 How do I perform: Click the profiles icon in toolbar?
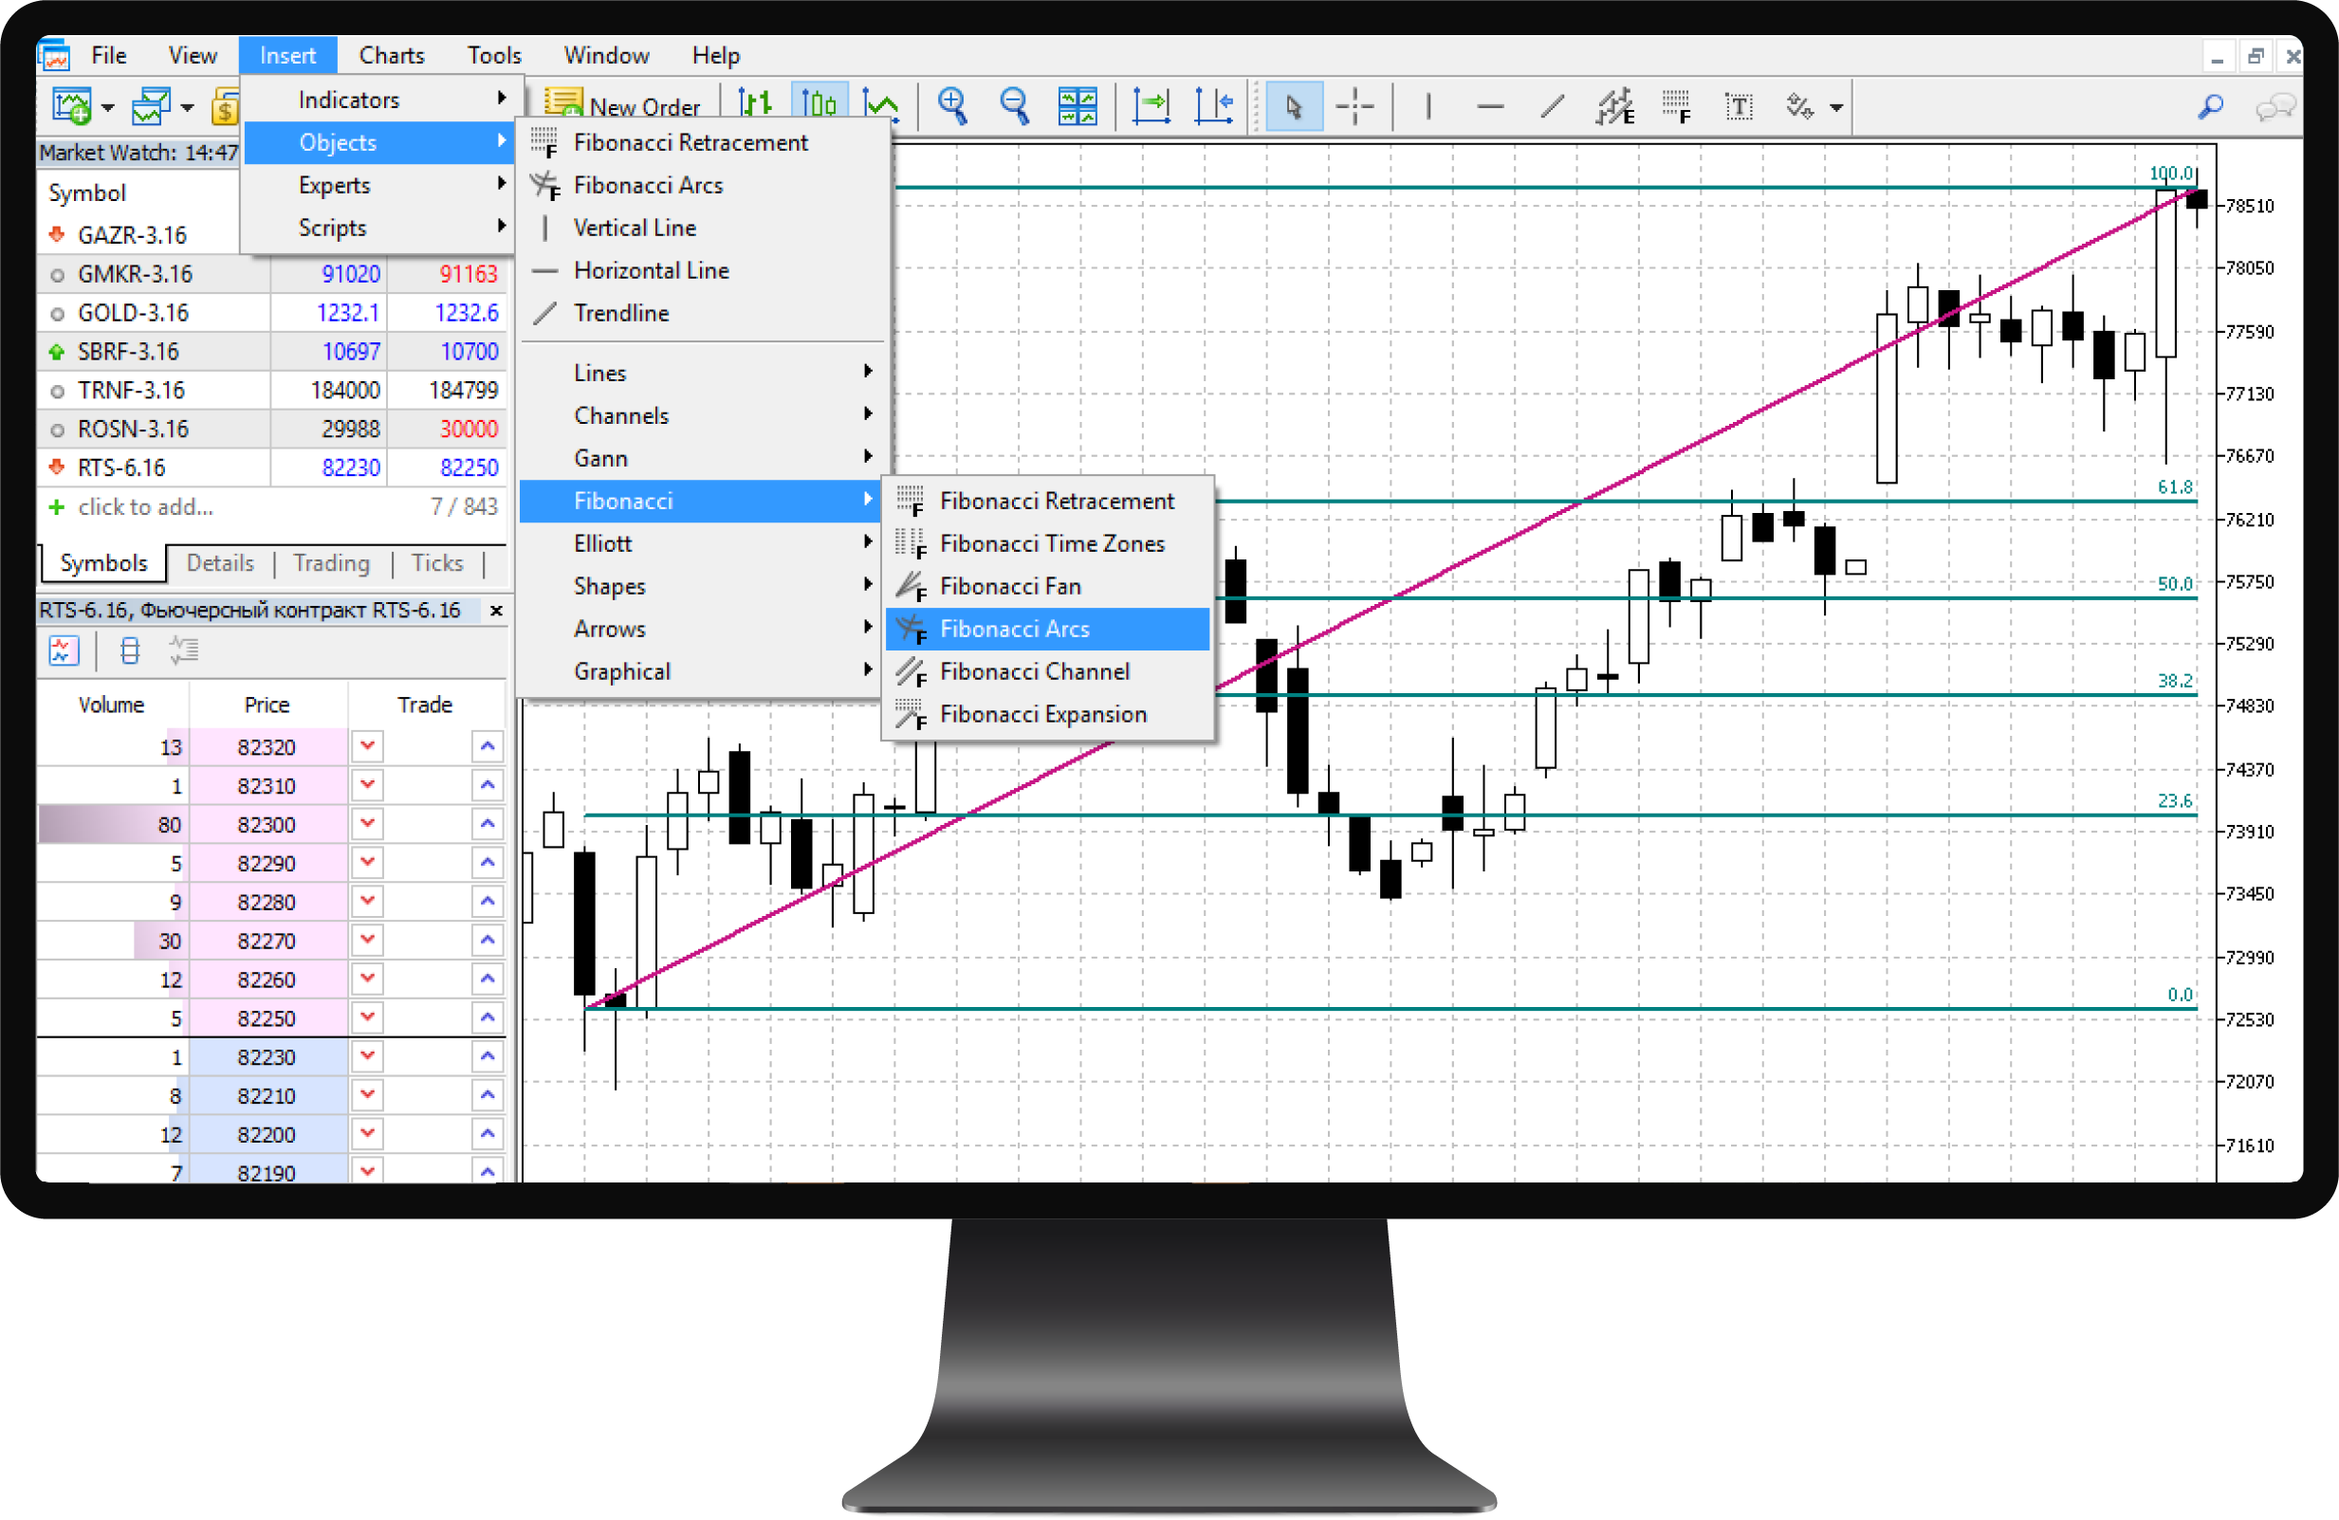click(152, 106)
